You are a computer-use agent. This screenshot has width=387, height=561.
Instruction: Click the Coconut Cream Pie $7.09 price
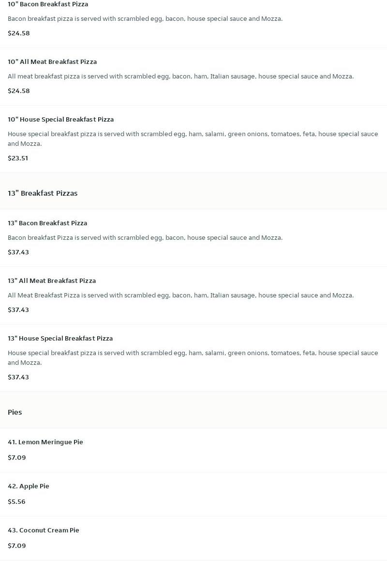point(17,545)
